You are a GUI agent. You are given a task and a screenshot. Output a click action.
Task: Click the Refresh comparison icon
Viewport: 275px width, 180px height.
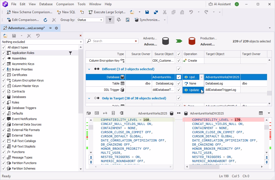(x=45, y=20)
